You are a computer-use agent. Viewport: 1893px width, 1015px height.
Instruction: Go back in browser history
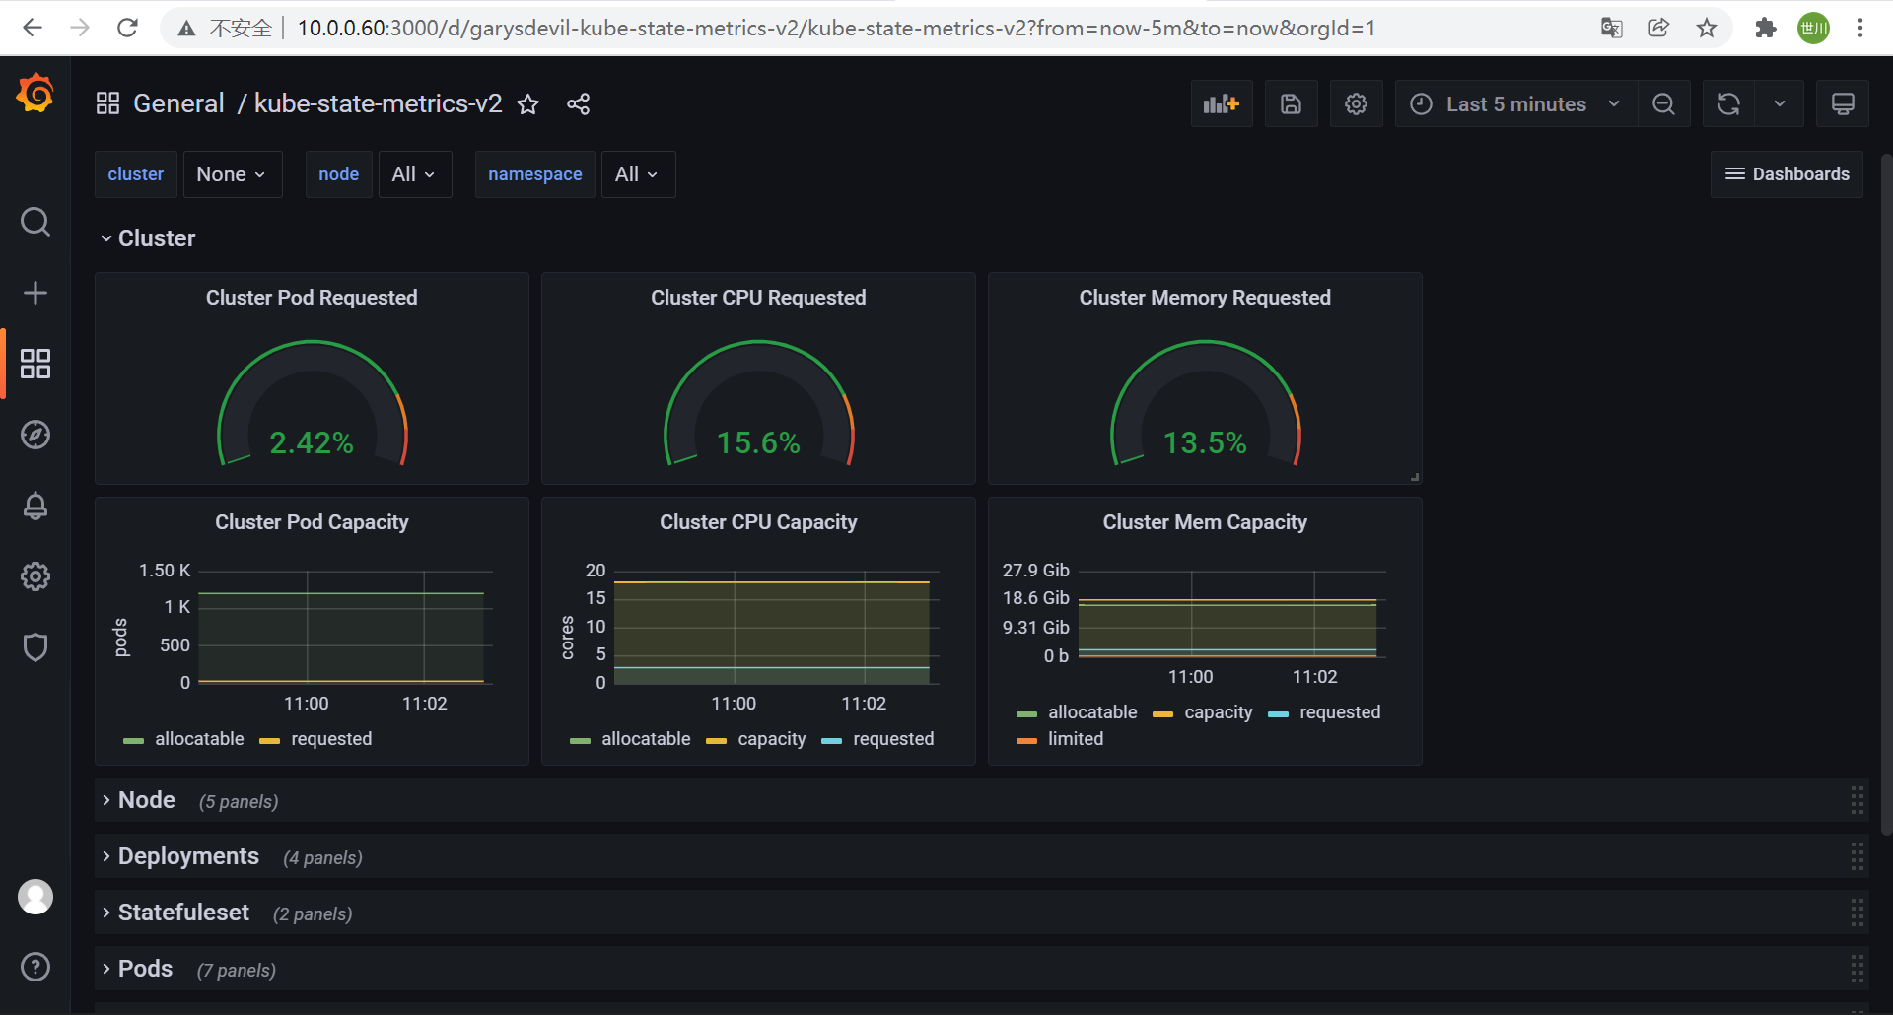(33, 28)
